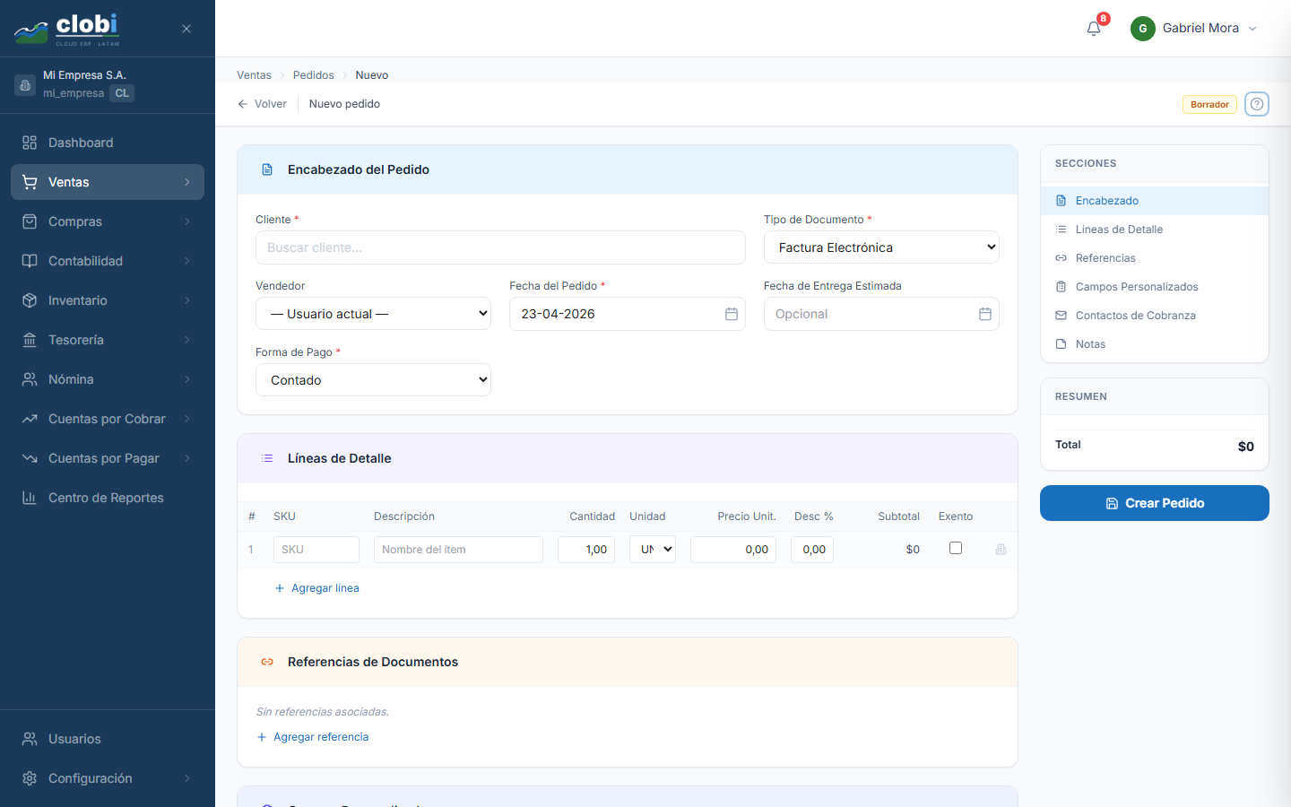Delete line 1 with the trash icon

coord(1001,550)
